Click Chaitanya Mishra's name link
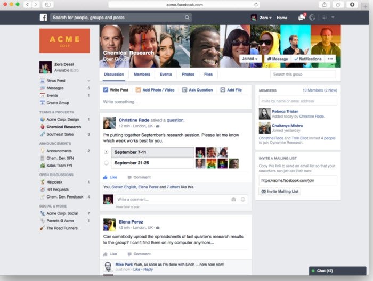 coord(287,126)
